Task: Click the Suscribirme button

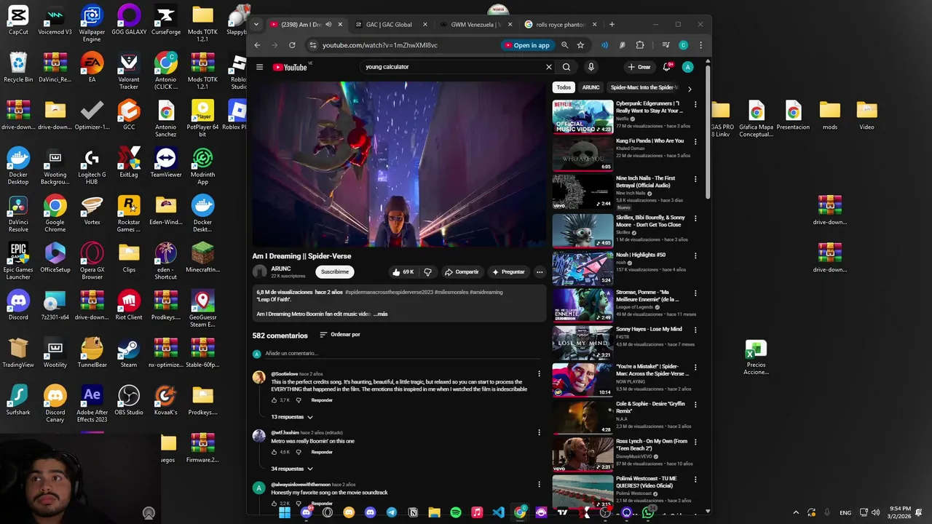Action: (x=335, y=271)
